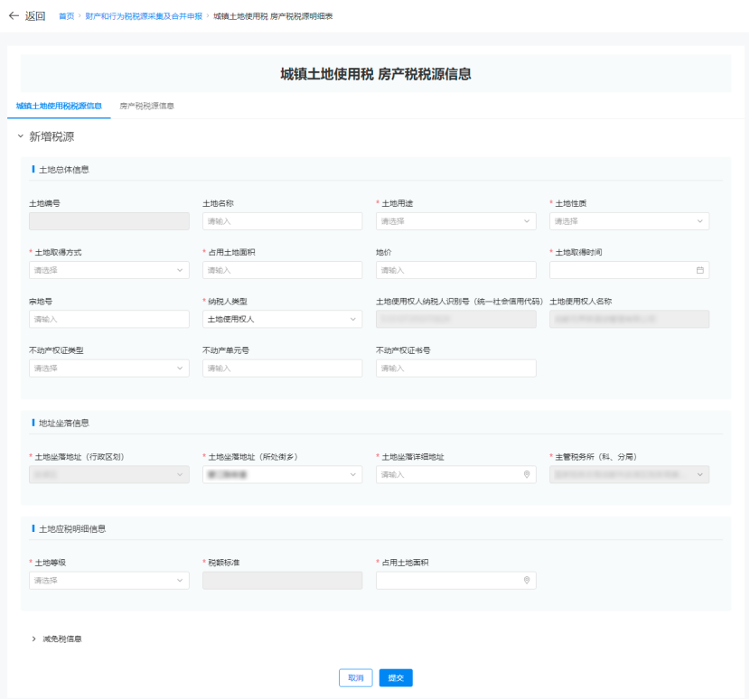
Task: Open the calendar picker for 土地取得时间
Action: click(x=698, y=269)
